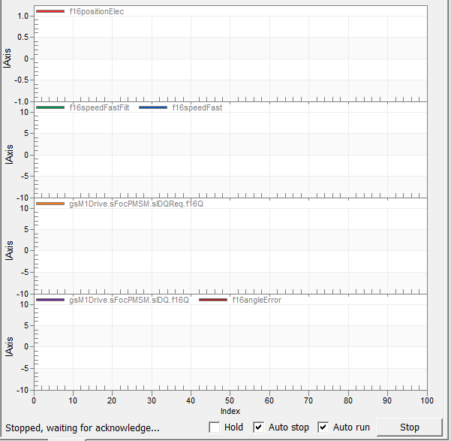
Task: Enable the Hold checkbox
Action: click(215, 427)
